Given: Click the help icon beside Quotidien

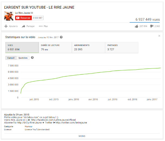Looking at the screenshot, I should tap(32, 58).
